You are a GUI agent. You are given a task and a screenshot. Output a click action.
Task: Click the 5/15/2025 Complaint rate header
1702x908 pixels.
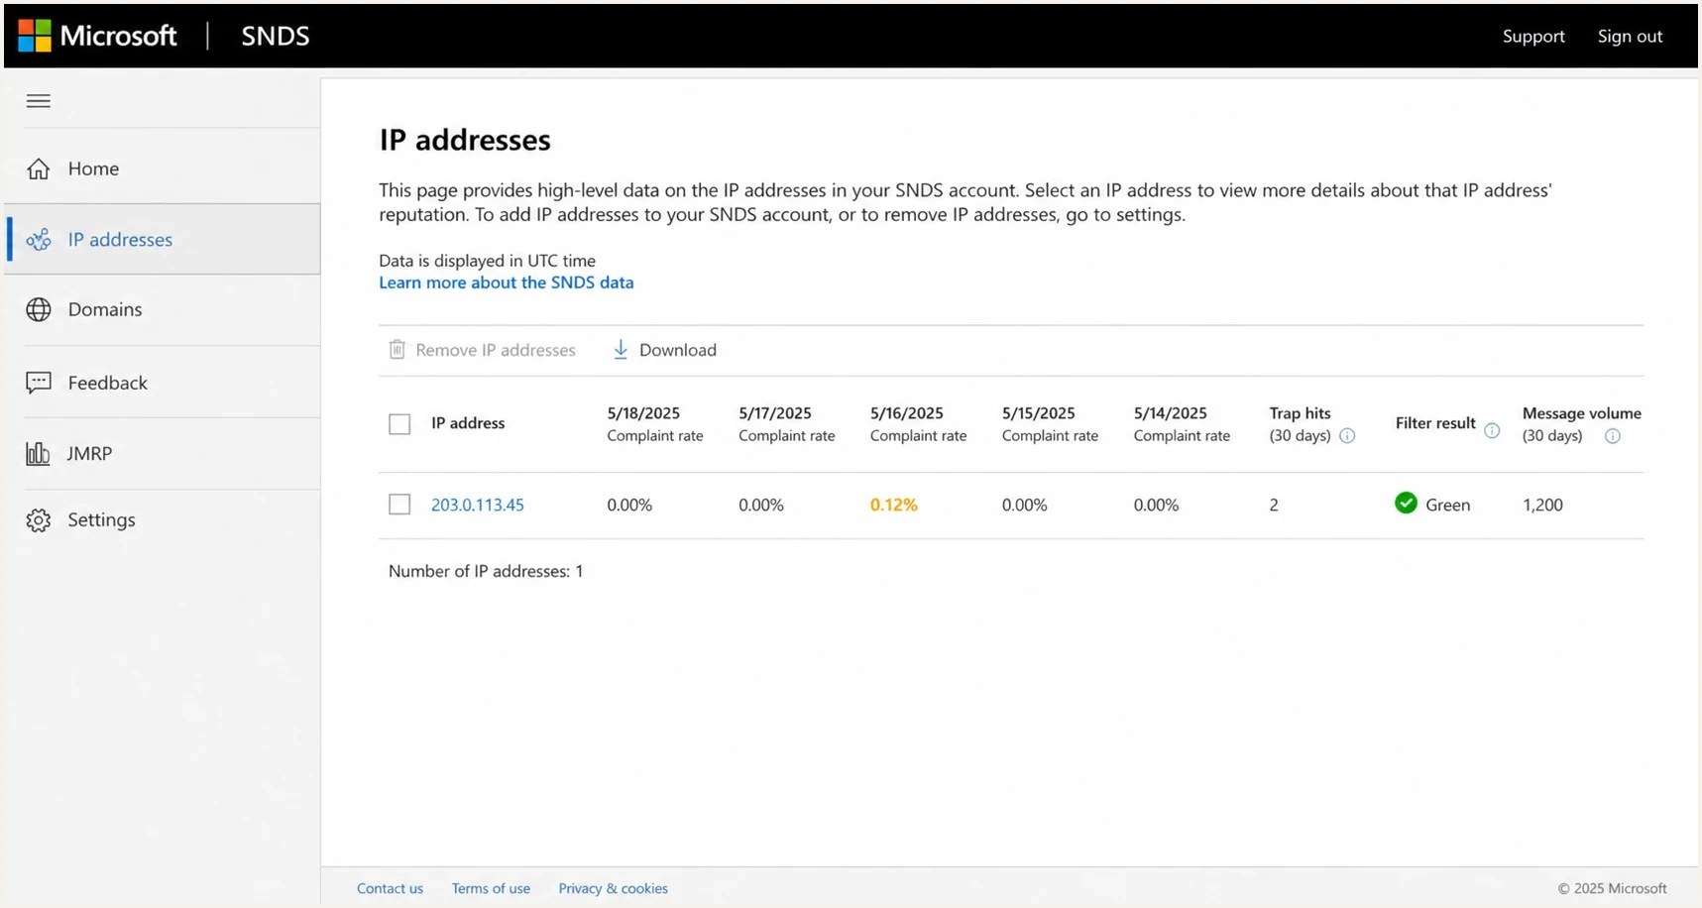click(x=1050, y=424)
